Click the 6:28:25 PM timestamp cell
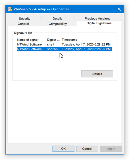 [x=86, y=49]
